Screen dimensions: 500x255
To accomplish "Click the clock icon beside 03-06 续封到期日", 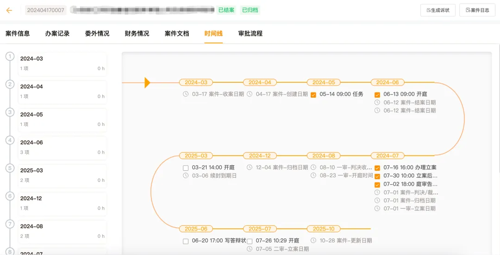I will tap(186, 176).
